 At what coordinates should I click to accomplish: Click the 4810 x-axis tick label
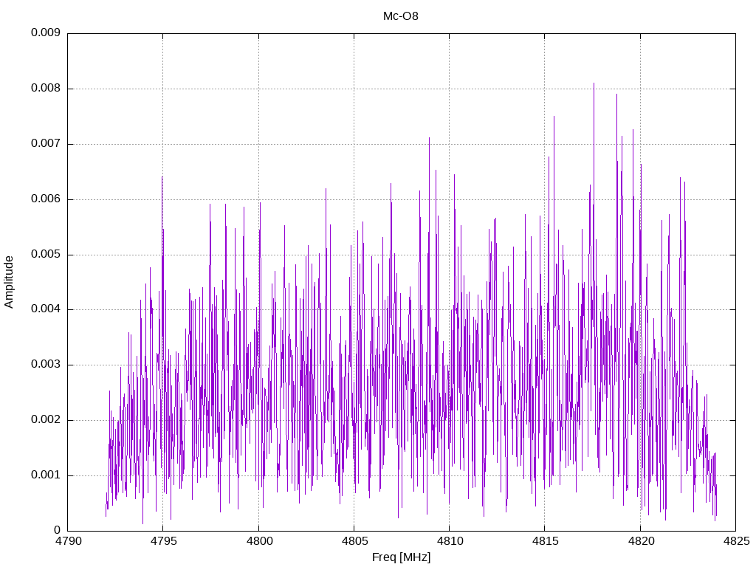[450, 541]
